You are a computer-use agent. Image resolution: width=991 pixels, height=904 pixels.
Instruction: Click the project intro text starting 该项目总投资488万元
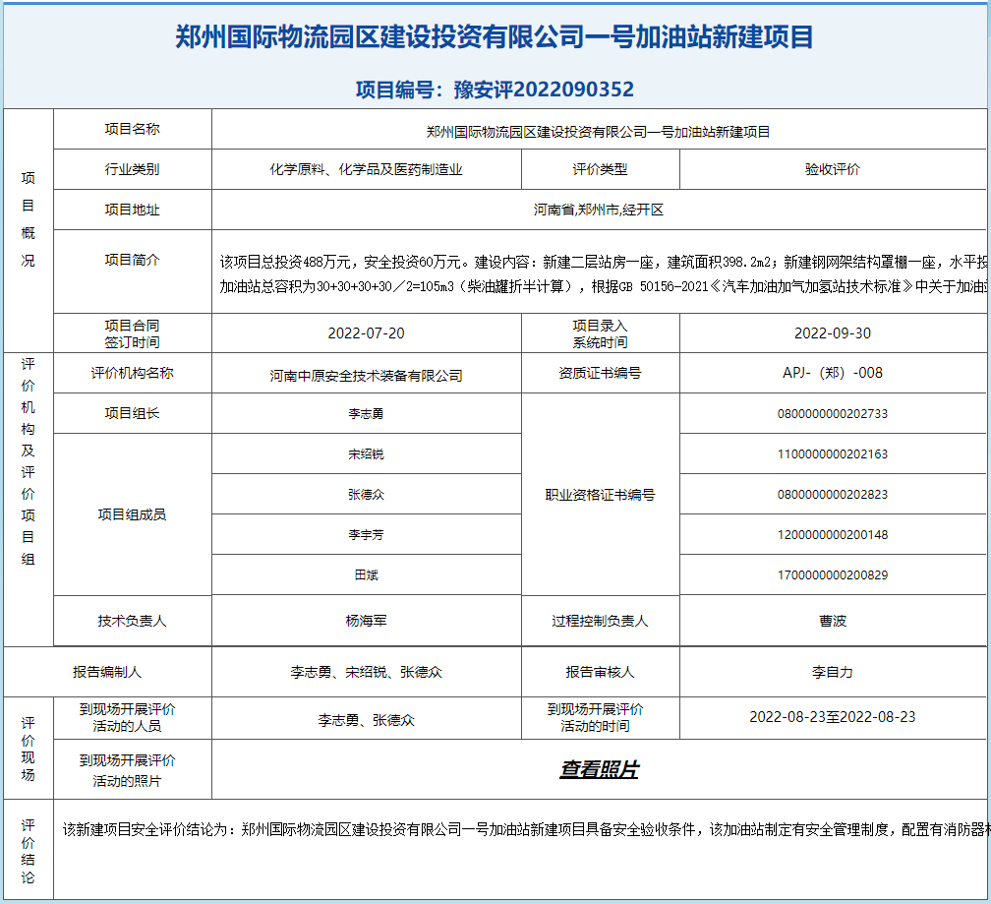[603, 273]
